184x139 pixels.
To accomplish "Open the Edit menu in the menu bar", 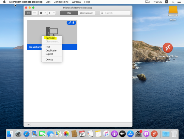I will (x=48, y=2).
